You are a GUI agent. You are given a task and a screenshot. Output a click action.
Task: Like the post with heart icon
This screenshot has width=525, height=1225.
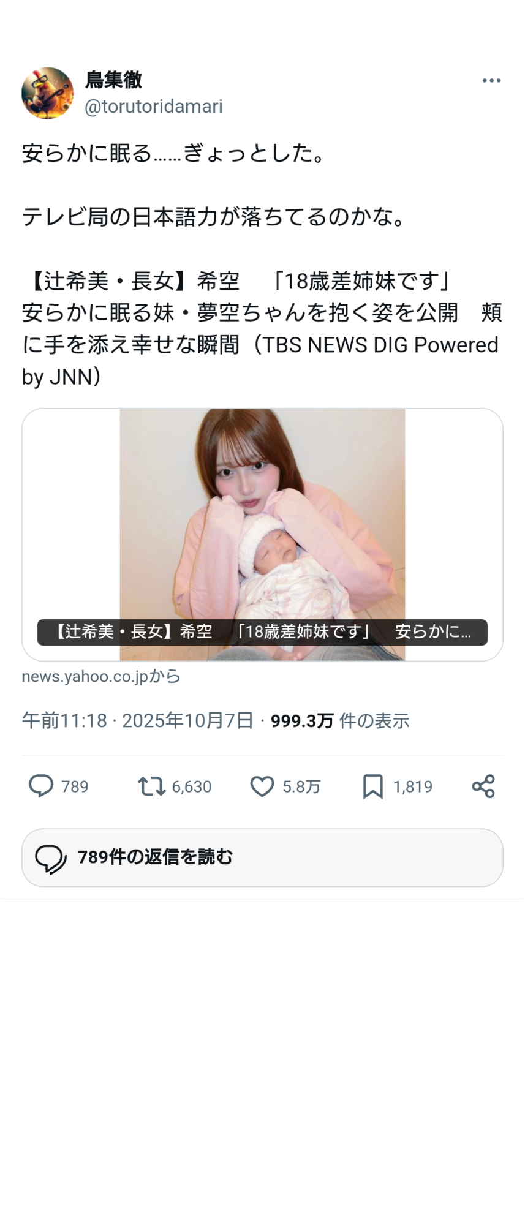262,786
